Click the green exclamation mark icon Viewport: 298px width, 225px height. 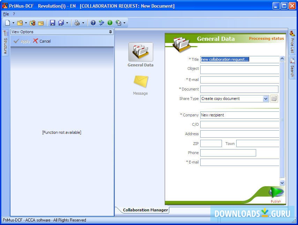[110, 23]
